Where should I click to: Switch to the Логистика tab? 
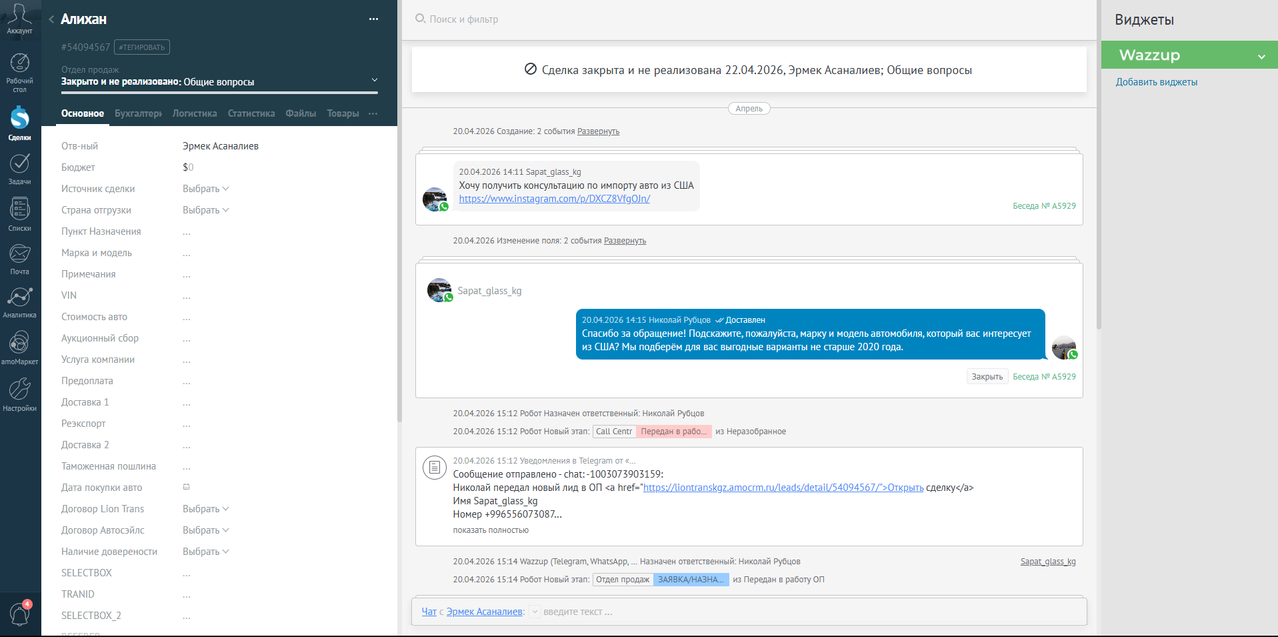click(x=195, y=113)
